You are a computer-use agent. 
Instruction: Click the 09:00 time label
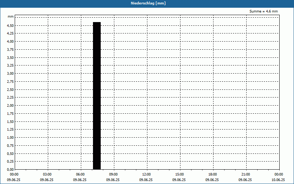tap(114, 174)
